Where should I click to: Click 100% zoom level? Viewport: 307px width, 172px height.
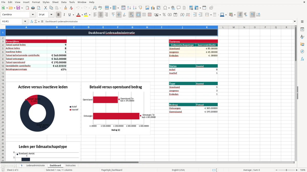click(x=302, y=170)
